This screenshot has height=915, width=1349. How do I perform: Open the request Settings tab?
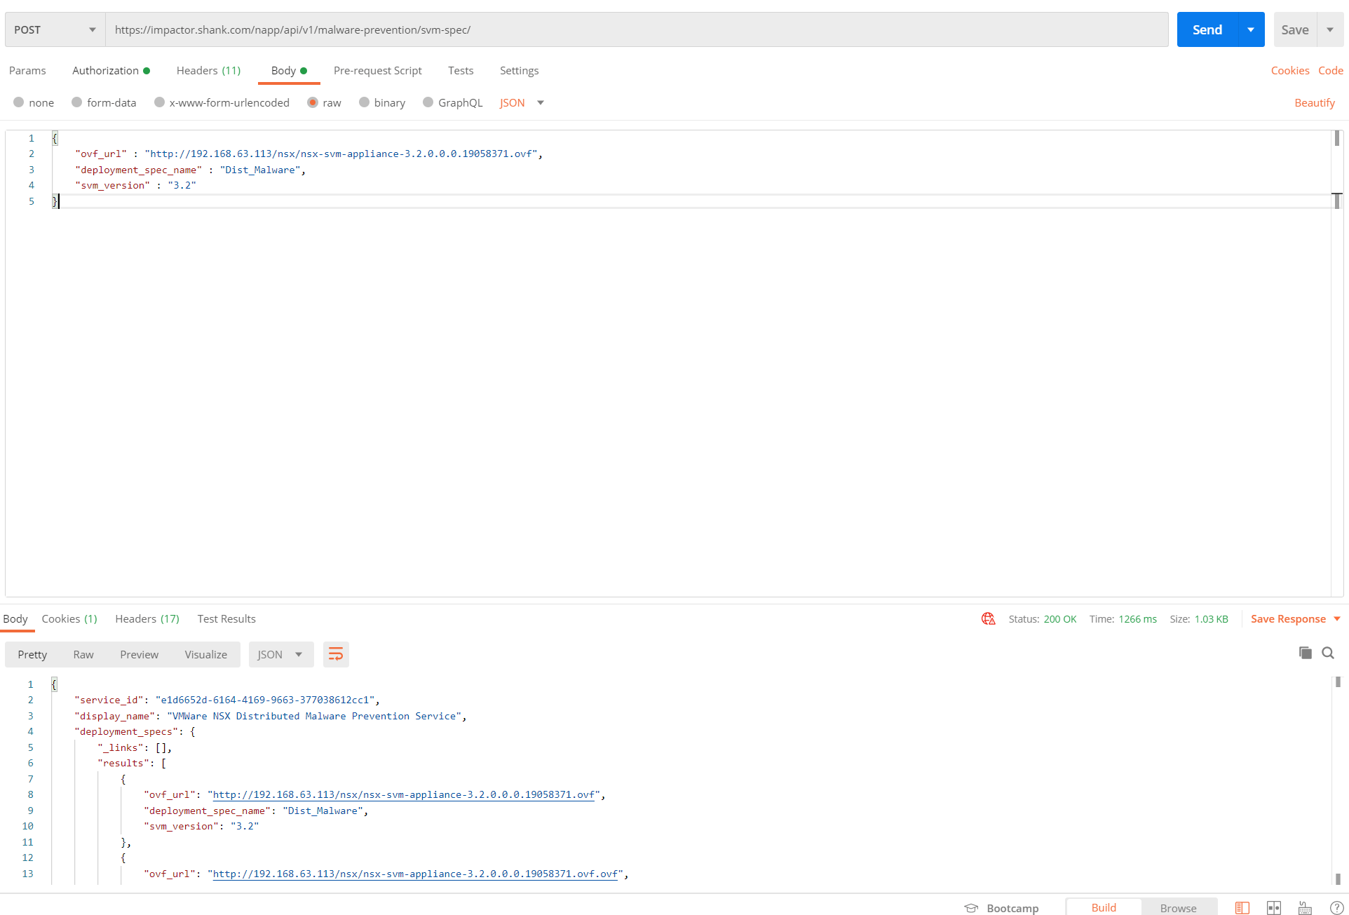(x=519, y=70)
